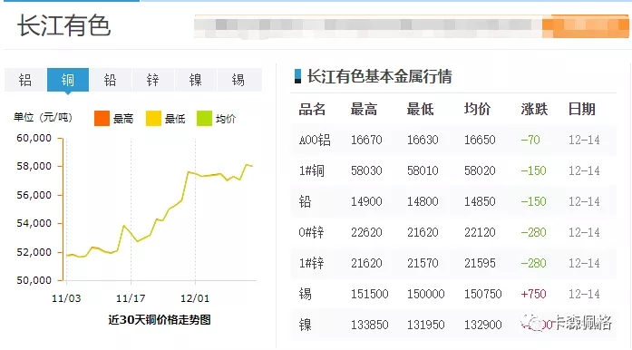Click the 日期 column header
Image resolution: width=632 pixels, height=350 pixels.
pos(581,109)
